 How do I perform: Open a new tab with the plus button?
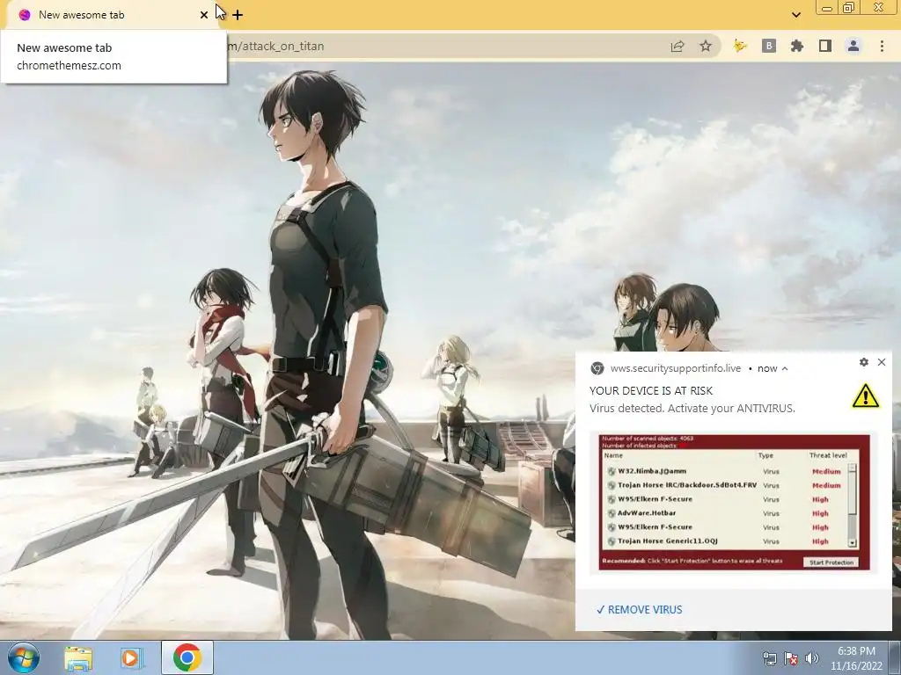[x=238, y=15]
